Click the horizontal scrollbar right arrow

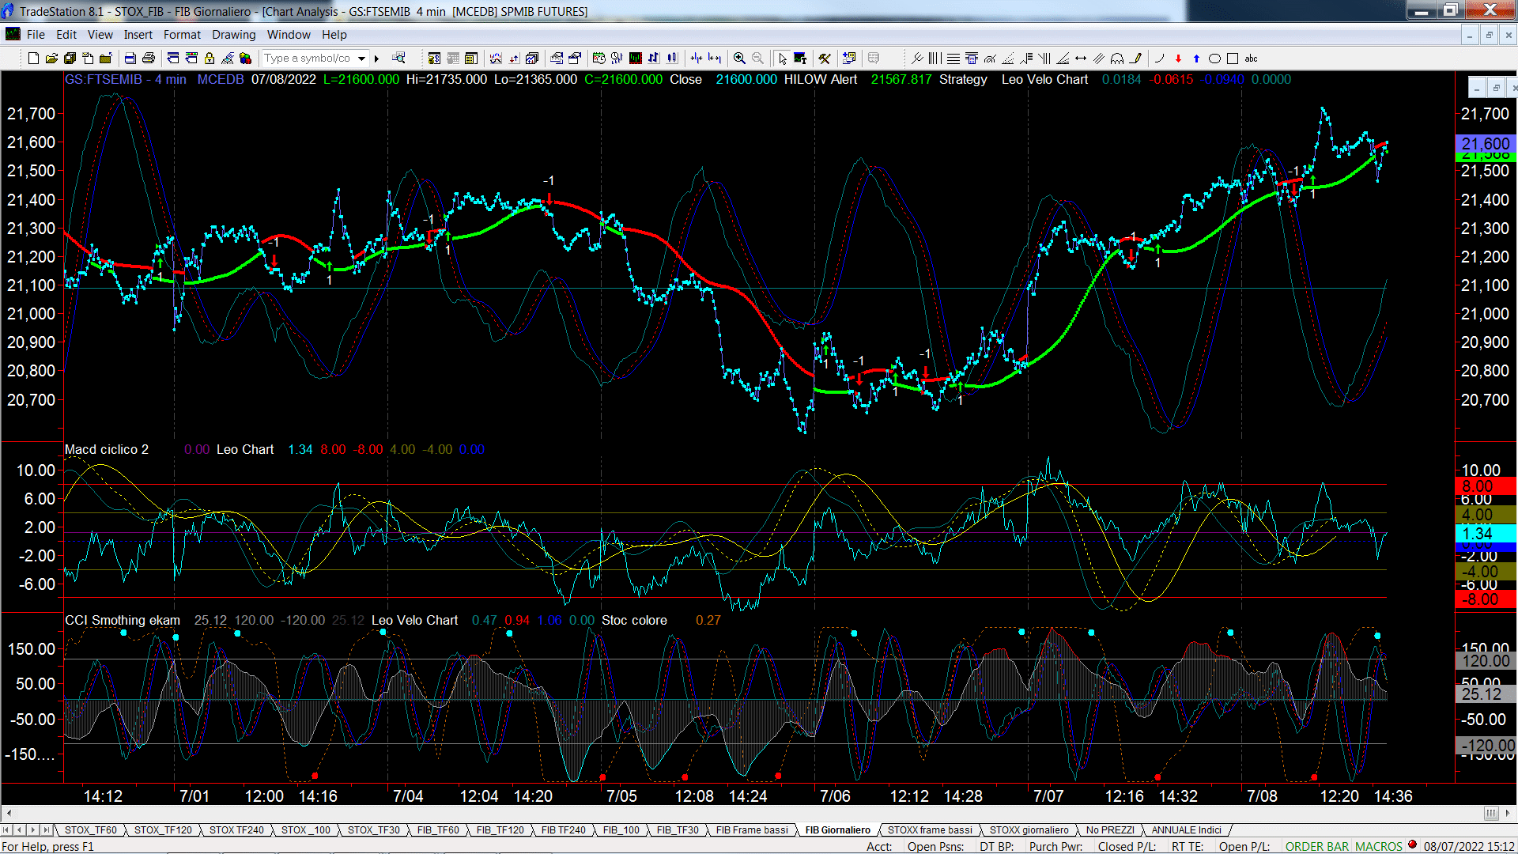click(x=1509, y=813)
